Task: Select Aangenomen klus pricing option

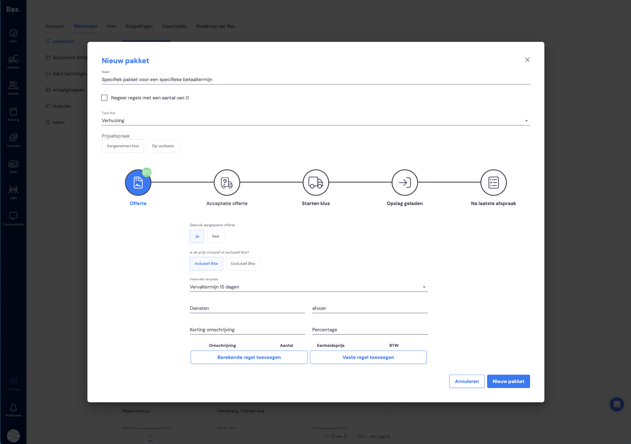Action: coord(123,146)
